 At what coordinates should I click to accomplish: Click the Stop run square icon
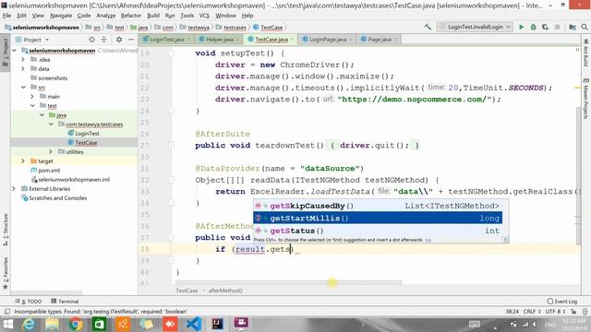coord(558,27)
